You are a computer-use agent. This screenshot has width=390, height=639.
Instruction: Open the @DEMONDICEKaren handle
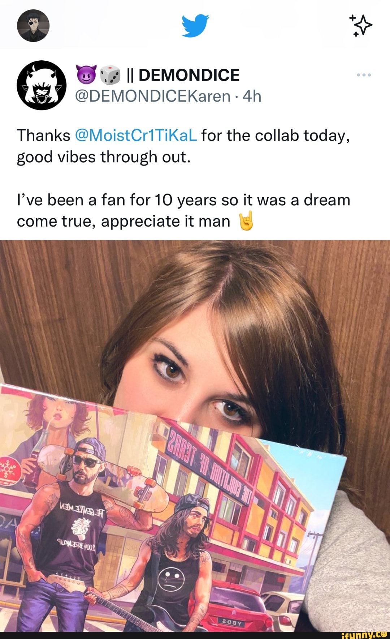[x=153, y=97]
